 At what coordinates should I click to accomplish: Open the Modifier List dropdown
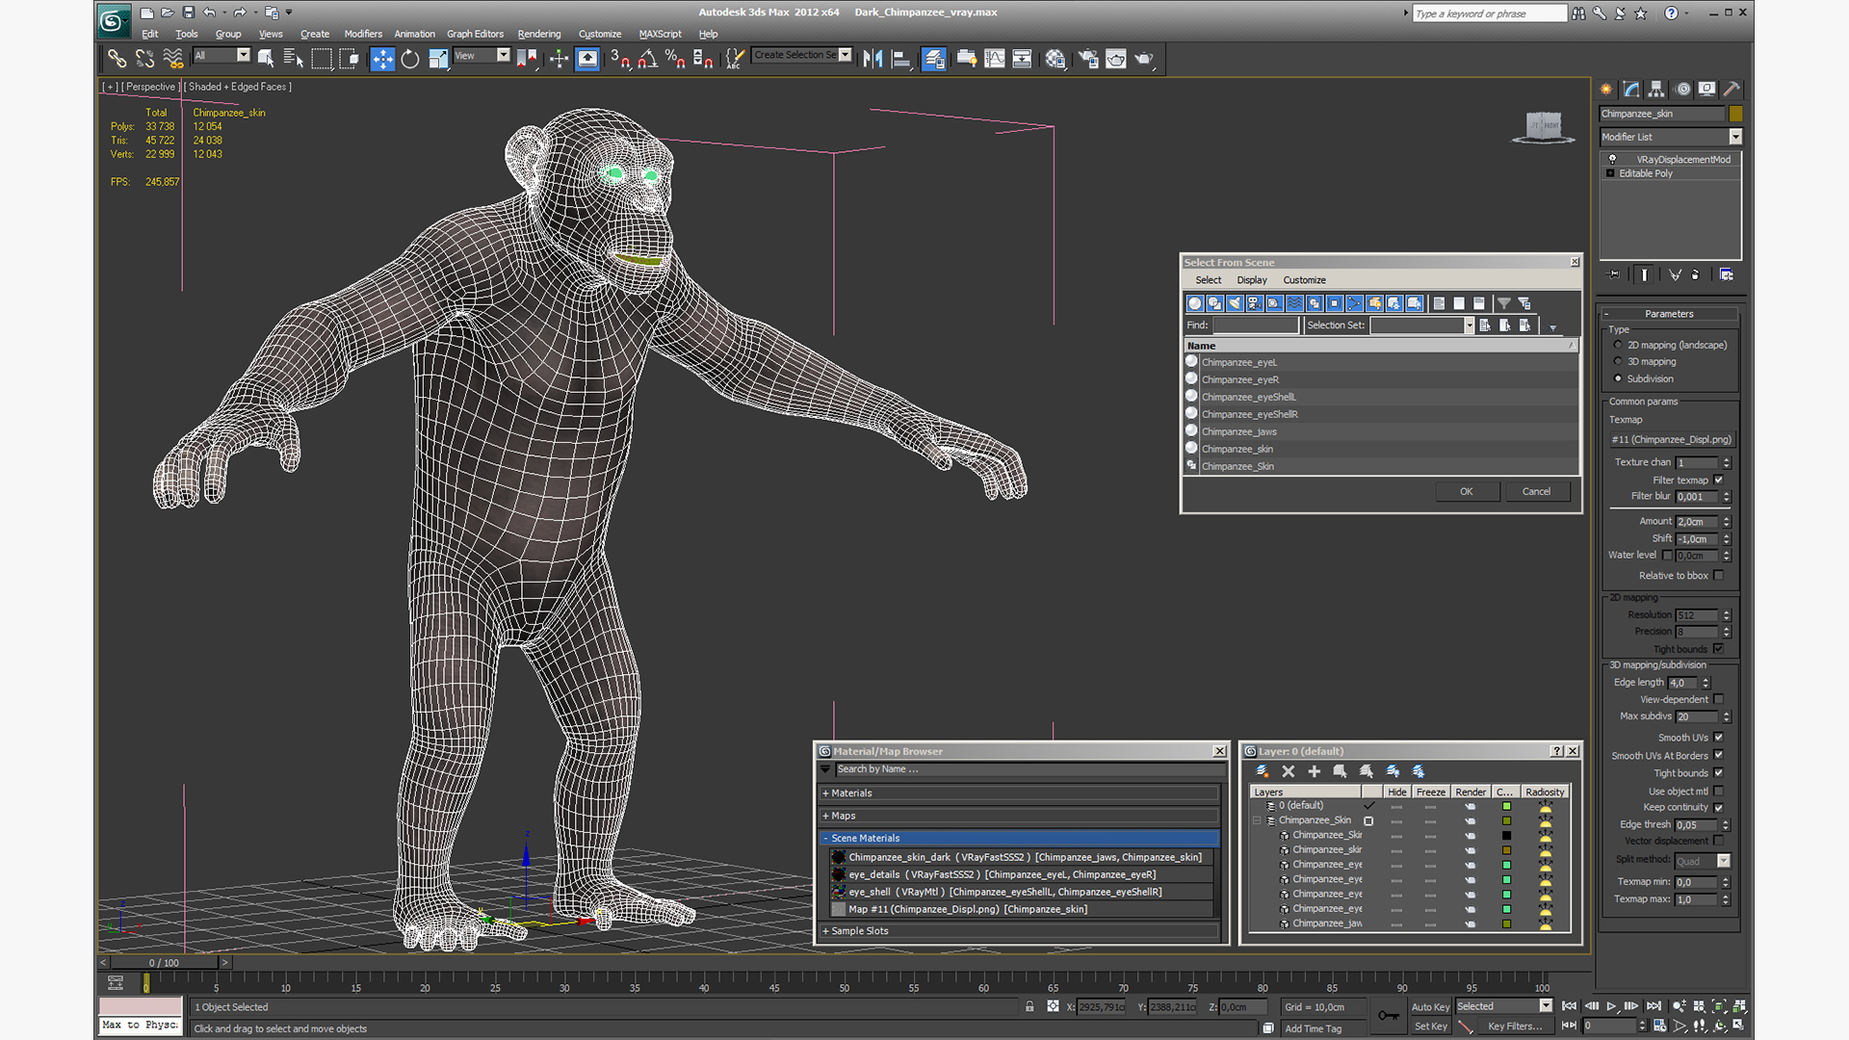[x=1735, y=137]
